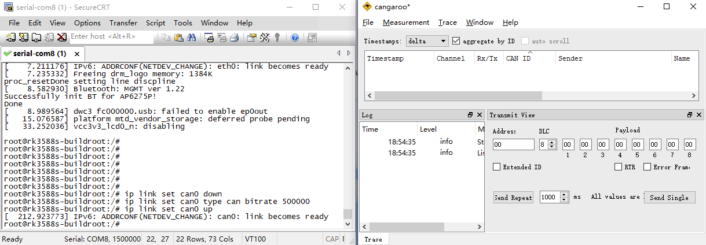Click the Reconnect icon in SecureCRT toolbar
This screenshot has width=706, height=245.
coord(49,38)
